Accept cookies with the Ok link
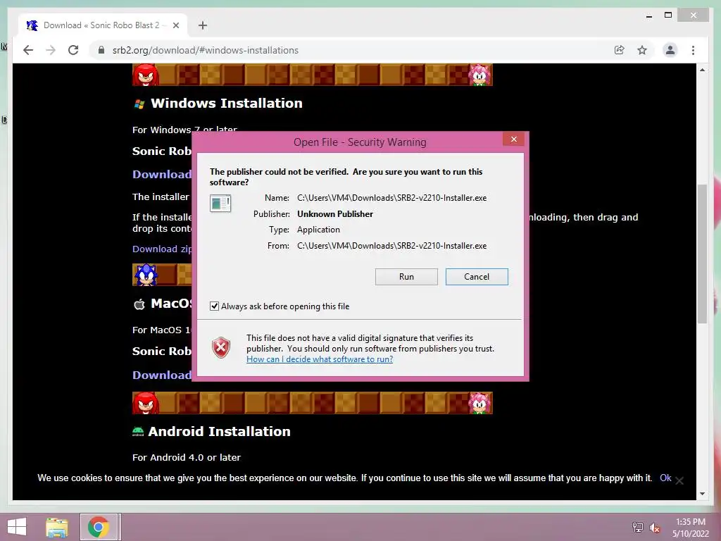Screen dimensions: 721x541 665,478
